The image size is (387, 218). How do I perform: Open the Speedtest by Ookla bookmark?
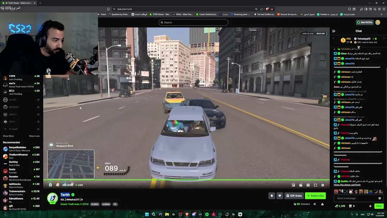[x=119, y=14]
